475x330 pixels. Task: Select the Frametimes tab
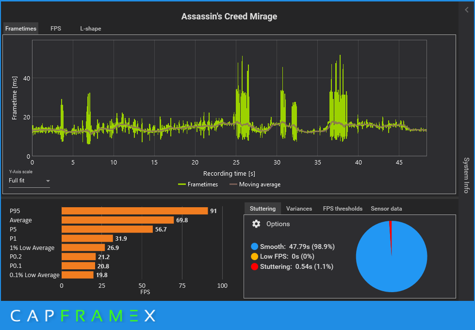point(20,29)
